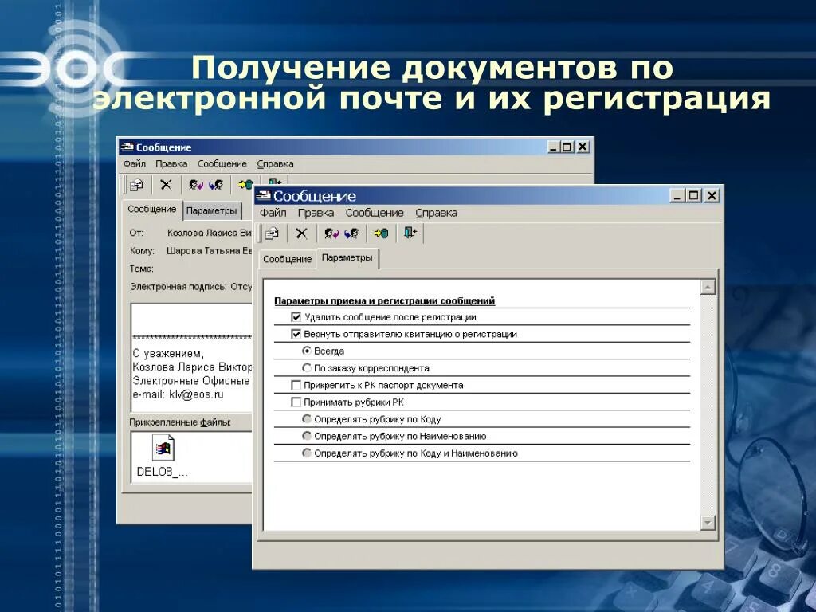816x612 pixels.
Task: Maximize the back 'Сообщение' window
Action: coord(567,147)
